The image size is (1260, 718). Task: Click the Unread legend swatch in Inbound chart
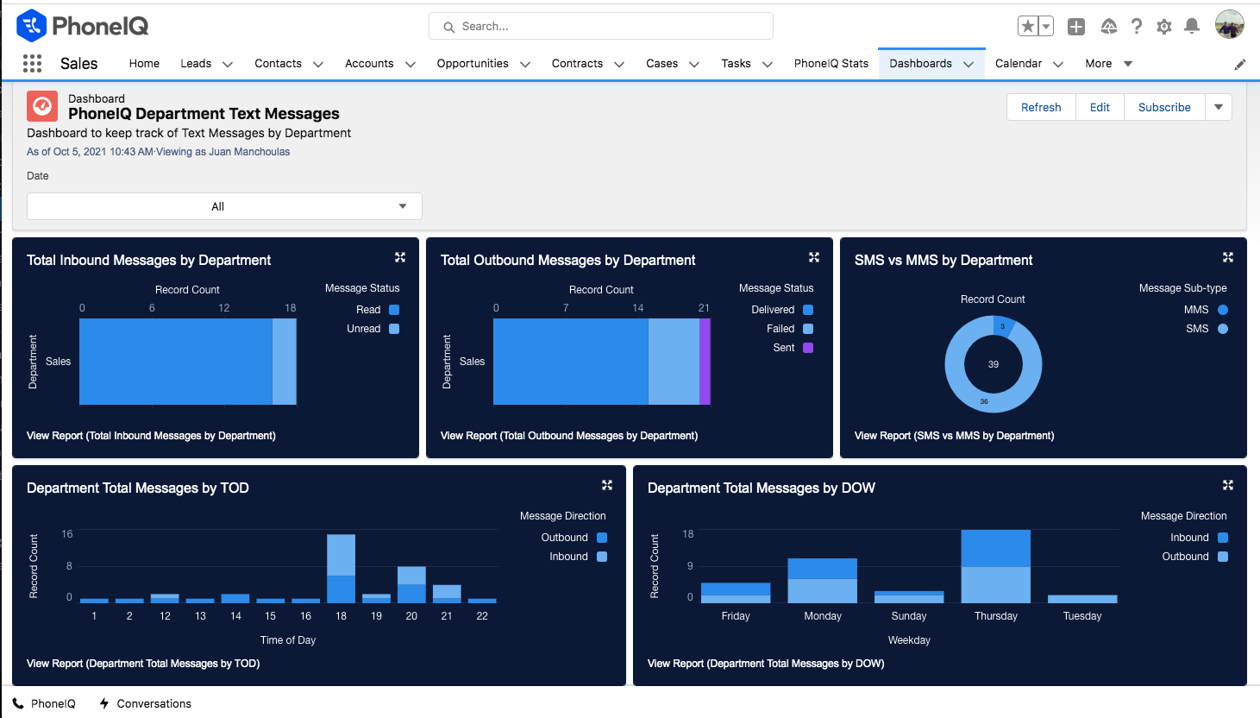(394, 329)
